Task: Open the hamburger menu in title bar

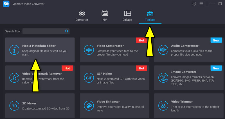Action: pyautogui.click(x=201, y=4)
